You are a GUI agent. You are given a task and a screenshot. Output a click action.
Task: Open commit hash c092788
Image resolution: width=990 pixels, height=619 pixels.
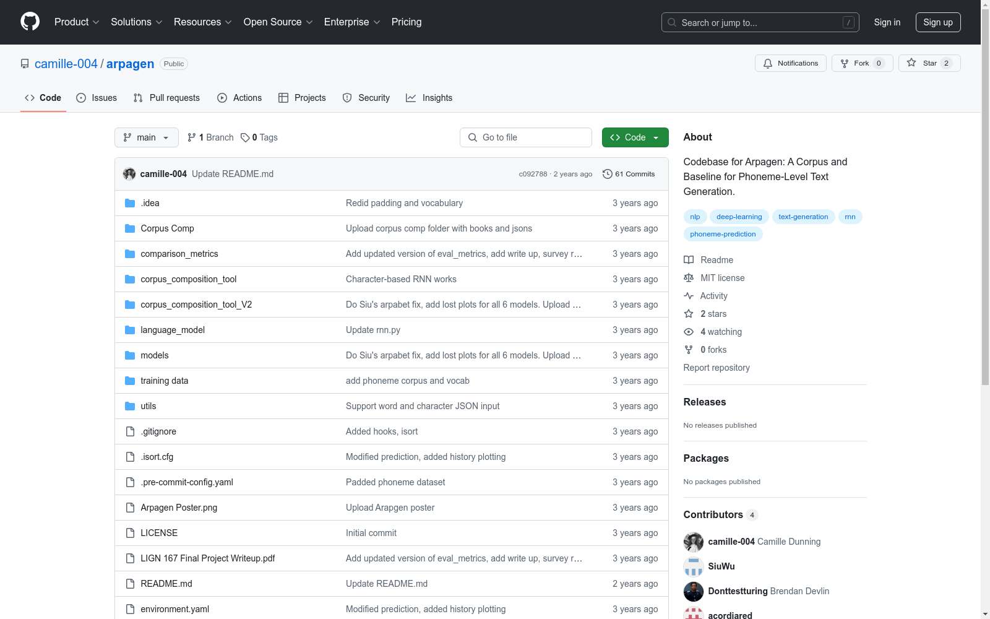(533, 174)
